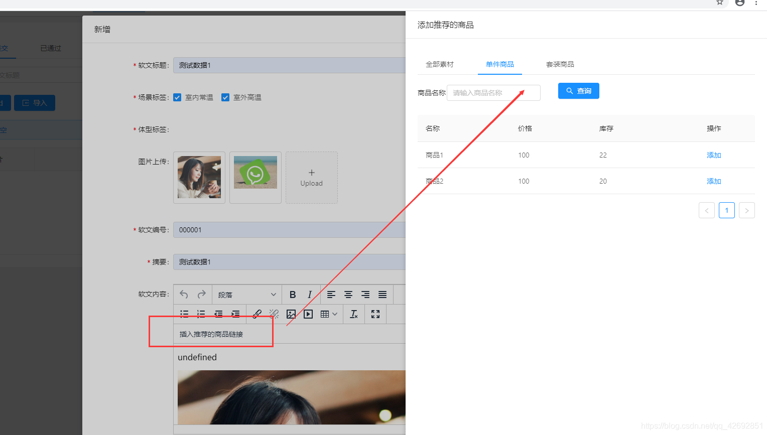The width and height of the screenshot is (767, 435).
Task: Focus 摘要 input field
Action: (x=289, y=262)
